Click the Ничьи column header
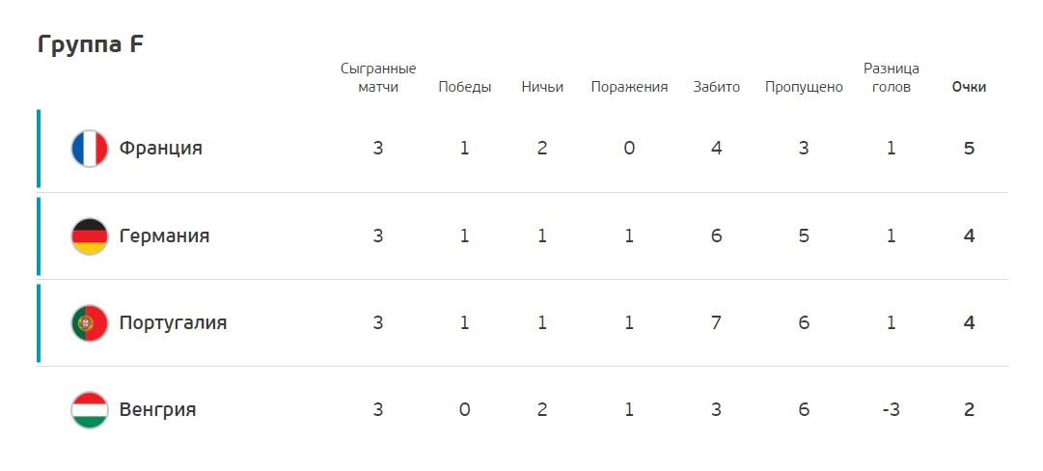The width and height of the screenshot is (1043, 471). (542, 87)
